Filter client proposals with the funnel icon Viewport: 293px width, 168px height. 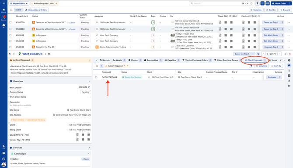[x=251, y=66]
